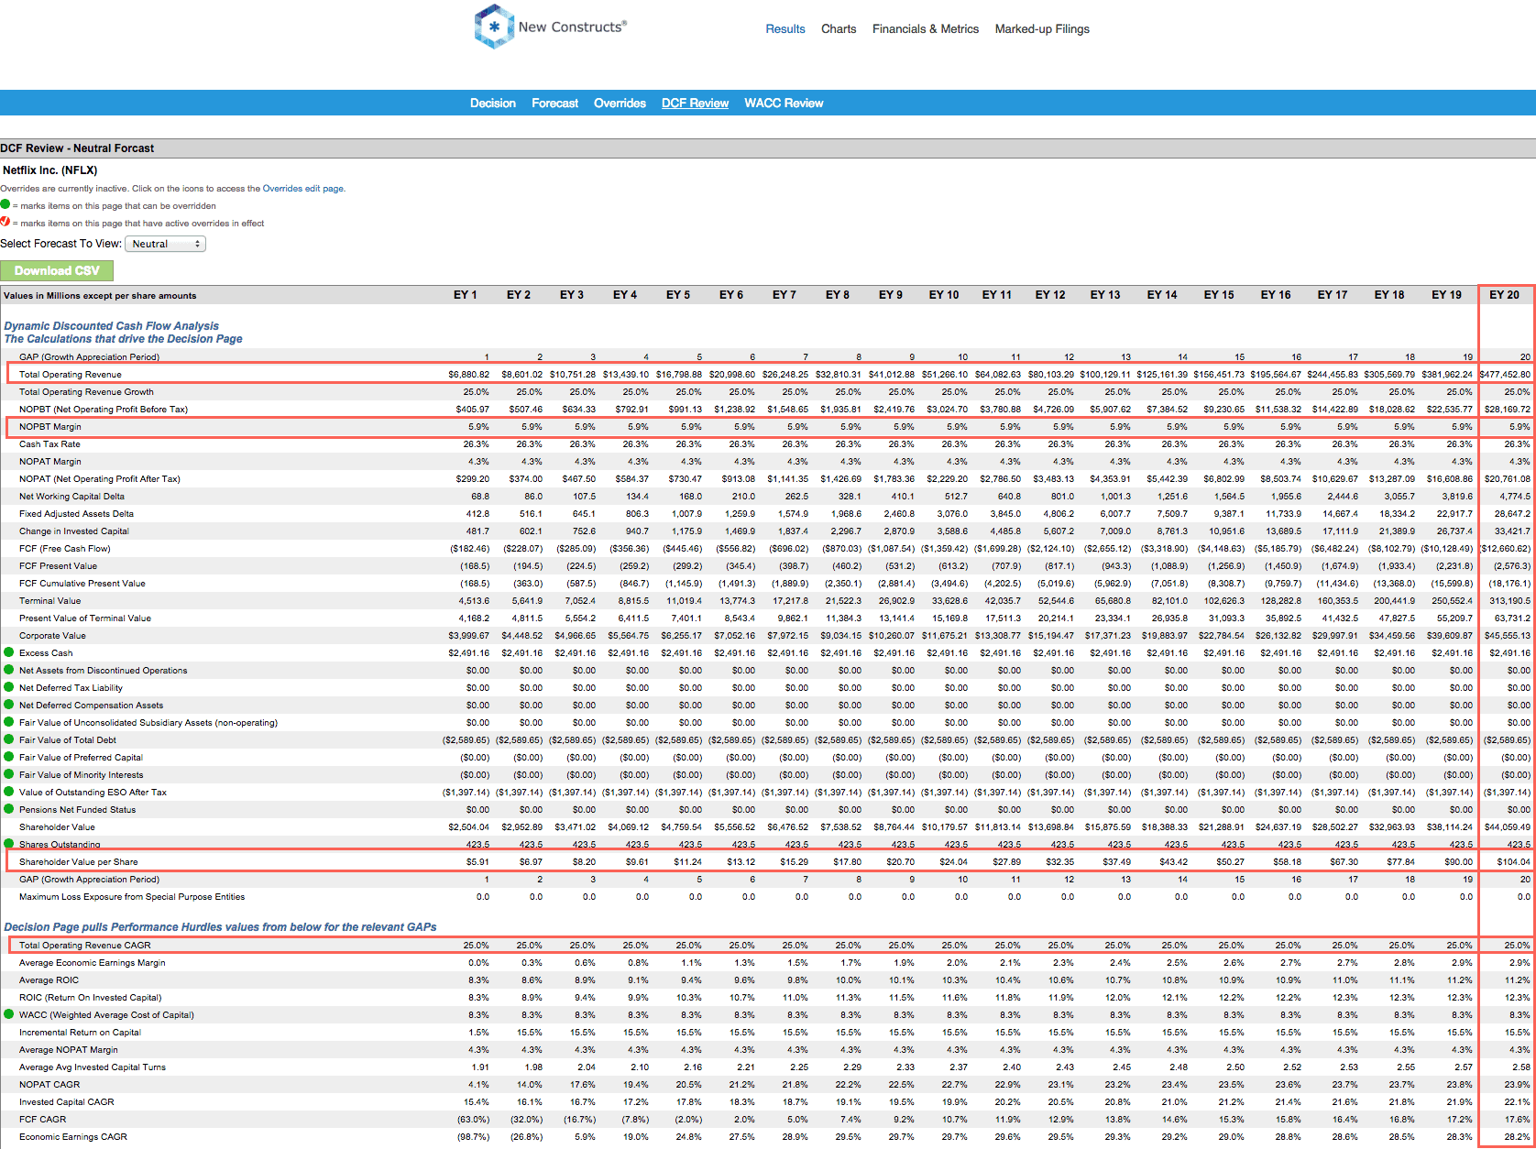Select the Terminal Value row label

tap(50, 600)
